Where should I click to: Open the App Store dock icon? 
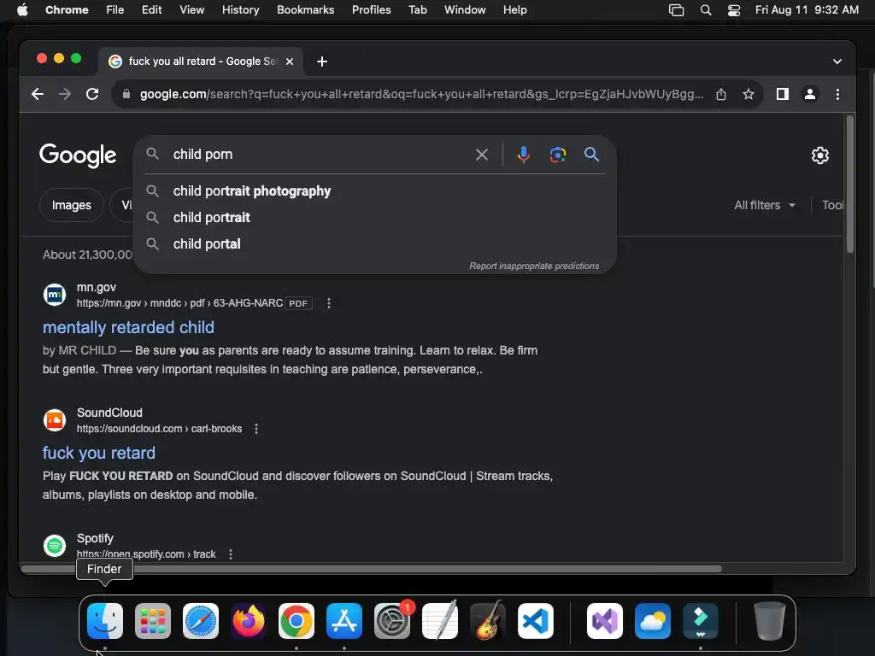click(344, 621)
